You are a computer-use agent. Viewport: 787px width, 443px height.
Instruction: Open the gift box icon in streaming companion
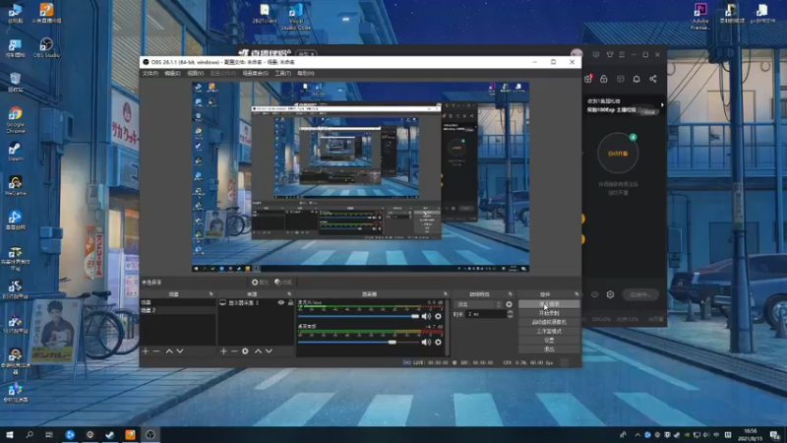click(588, 79)
